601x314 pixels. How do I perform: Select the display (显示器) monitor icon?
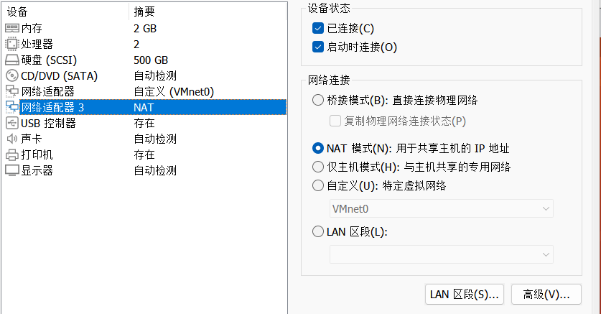[12, 170]
